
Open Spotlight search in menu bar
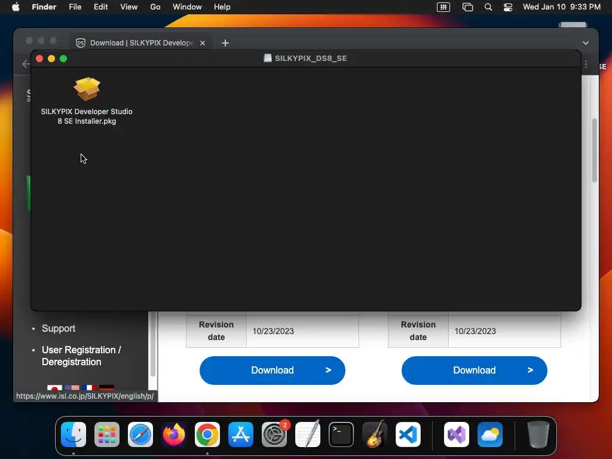tap(488, 7)
